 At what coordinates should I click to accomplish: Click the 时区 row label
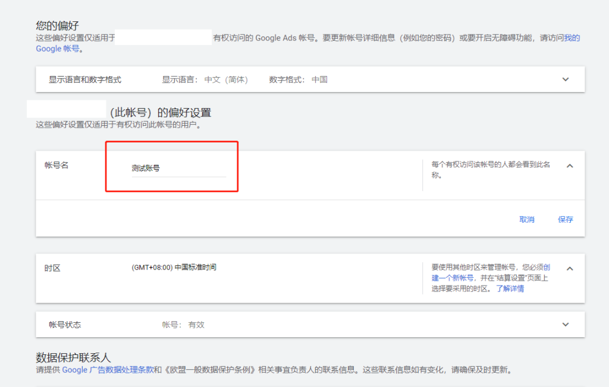pos(52,268)
